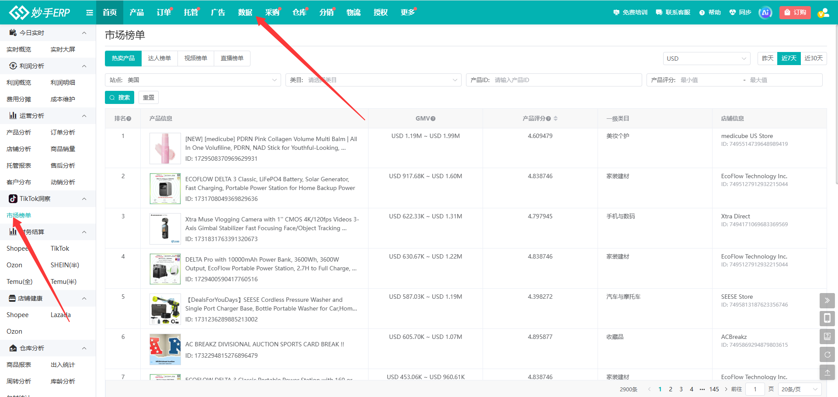Open the 数据 top menu
This screenshot has height=397, width=838.
click(x=245, y=12)
